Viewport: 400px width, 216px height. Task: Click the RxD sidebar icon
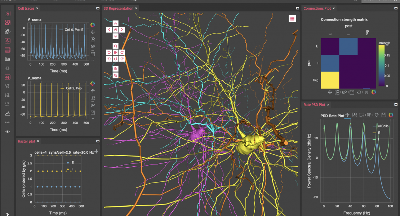pyautogui.click(x=7, y=122)
